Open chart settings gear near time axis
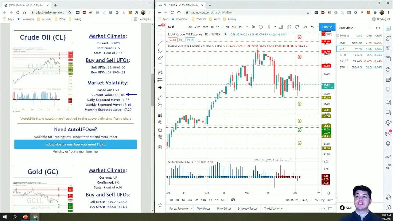The width and height of the screenshot is (393, 221). 329,193
